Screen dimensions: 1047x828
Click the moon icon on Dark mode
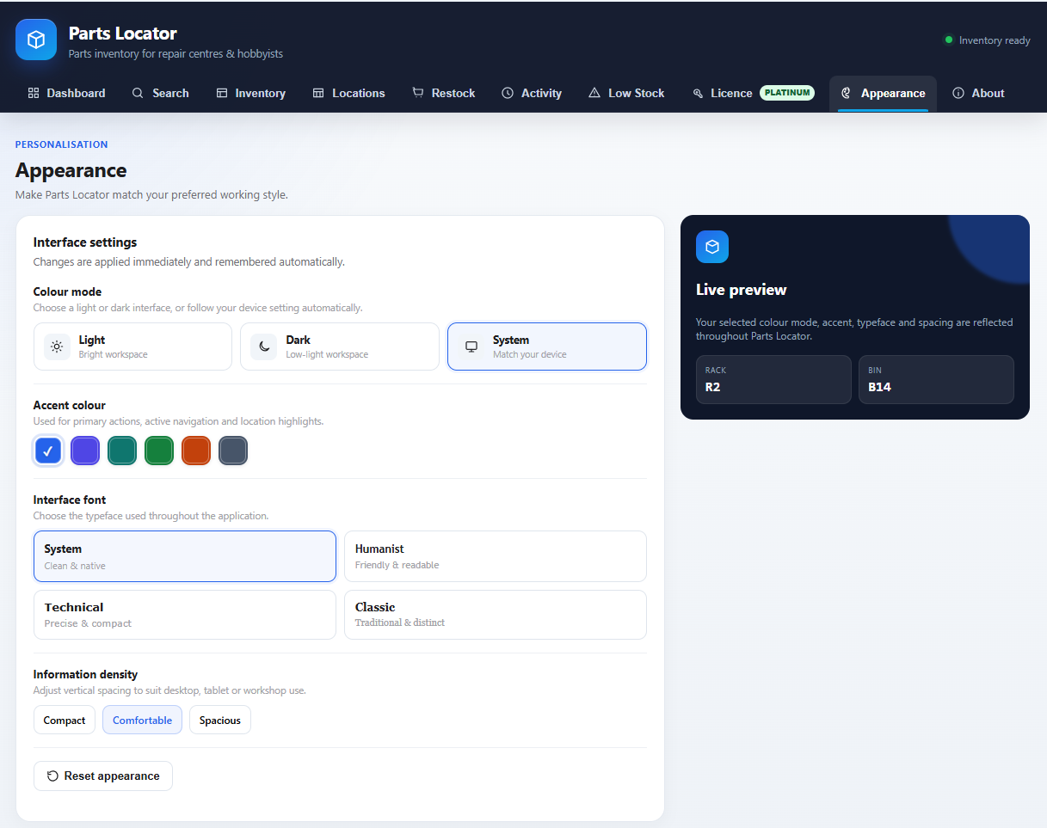tap(264, 347)
